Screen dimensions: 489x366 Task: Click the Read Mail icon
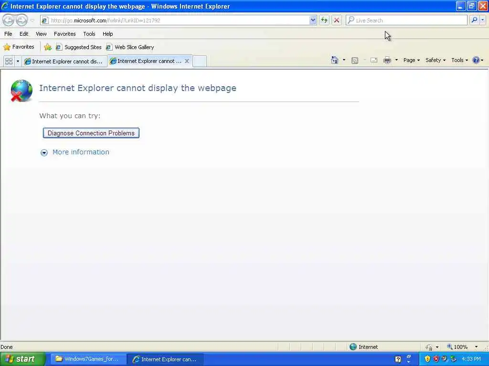point(374,60)
